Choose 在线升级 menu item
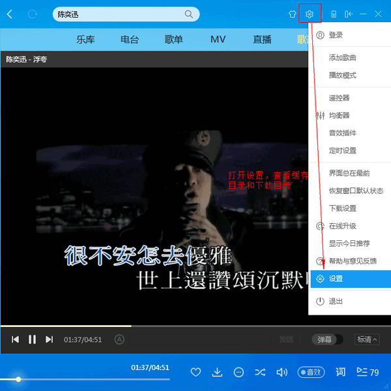The width and height of the screenshot is (391, 391). 351,226
